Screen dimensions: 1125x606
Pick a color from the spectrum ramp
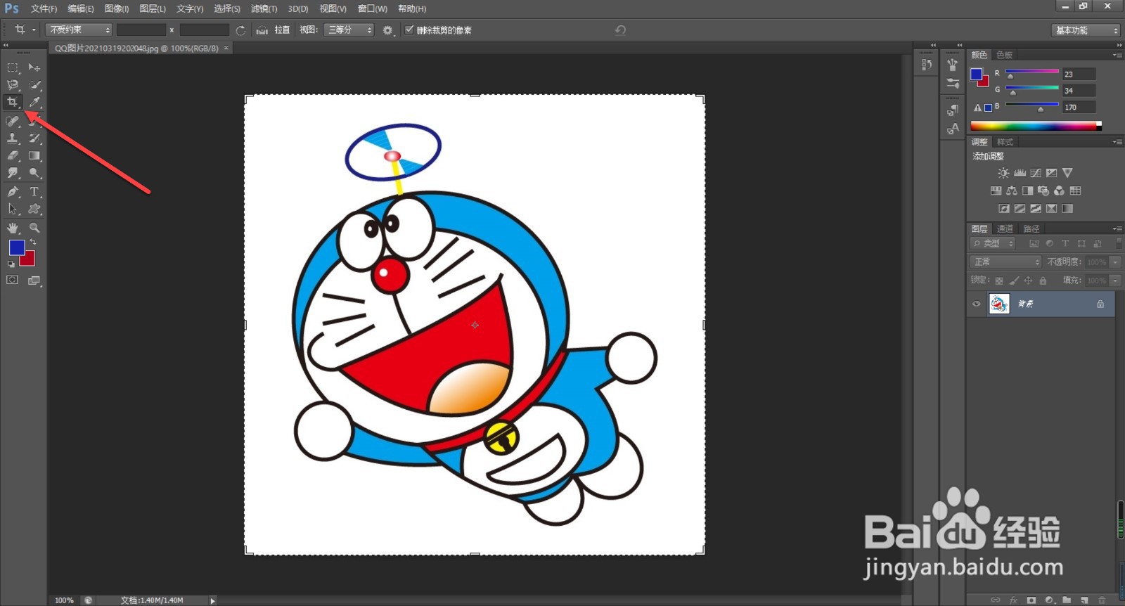(1036, 126)
